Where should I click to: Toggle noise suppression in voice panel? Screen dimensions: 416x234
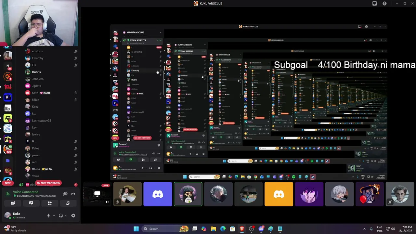pyautogui.click(x=65, y=194)
